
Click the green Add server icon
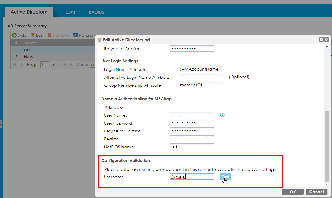point(14,35)
